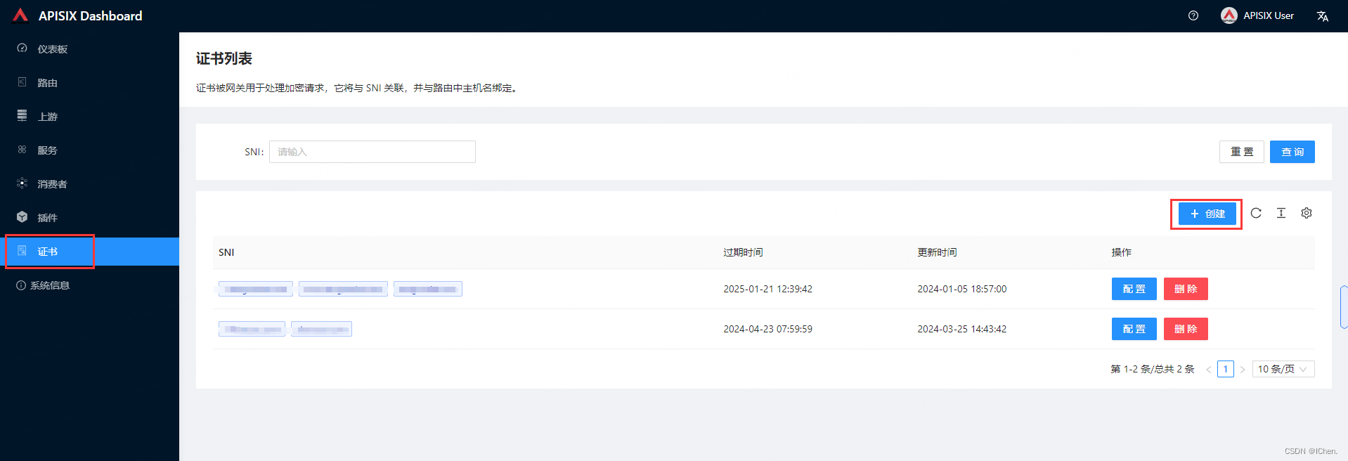The width and height of the screenshot is (1348, 461).
Task: Open the 系统信息 menu item
Action: [x=89, y=285]
